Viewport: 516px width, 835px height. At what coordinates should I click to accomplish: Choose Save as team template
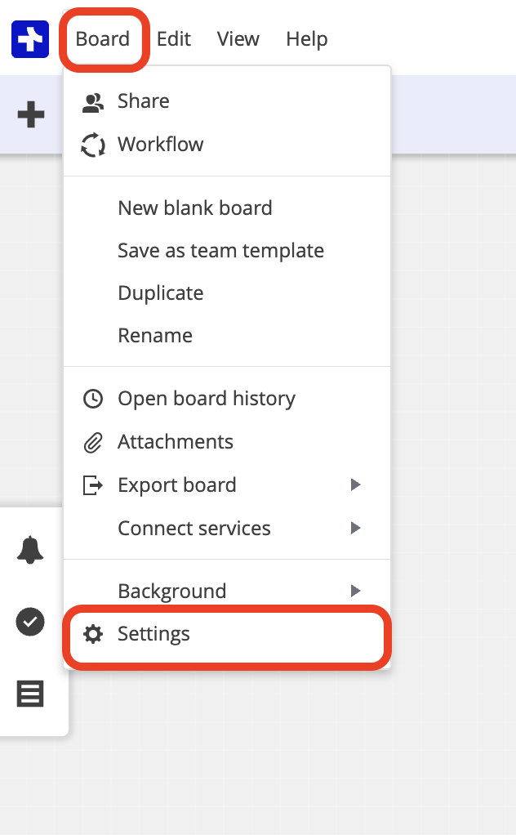[x=220, y=251]
